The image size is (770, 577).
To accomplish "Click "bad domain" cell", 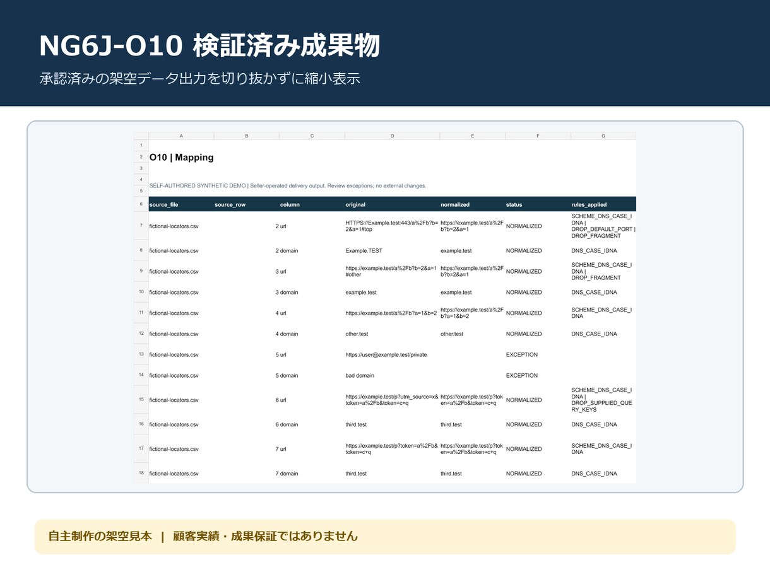I will 360,375.
